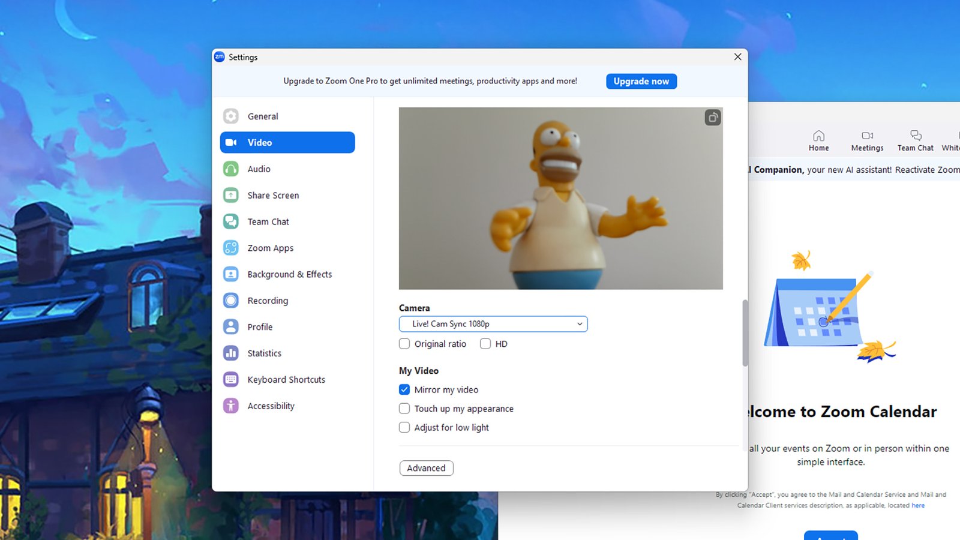Click the Keyboard Shortcuts icon

[231, 380]
